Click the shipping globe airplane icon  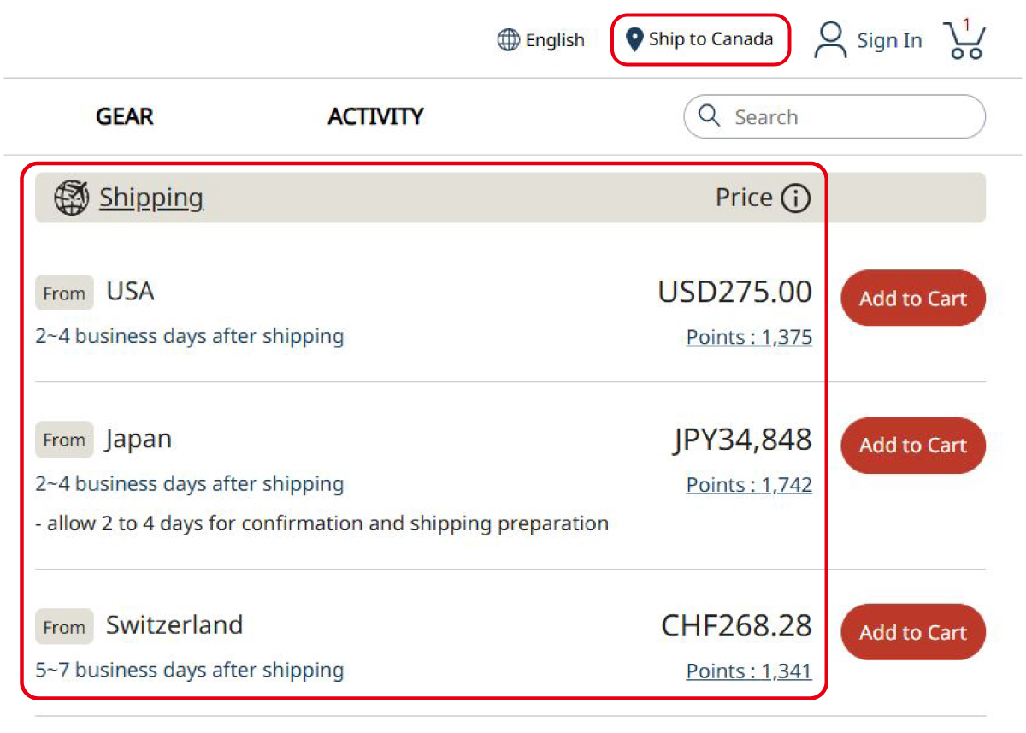coord(72,198)
